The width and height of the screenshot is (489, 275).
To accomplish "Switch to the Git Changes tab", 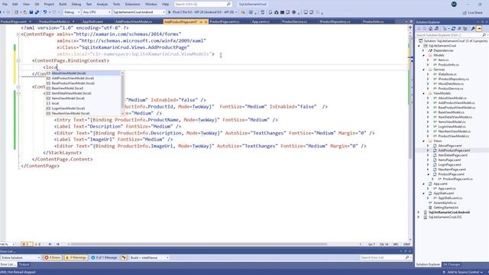I will (452, 264).
